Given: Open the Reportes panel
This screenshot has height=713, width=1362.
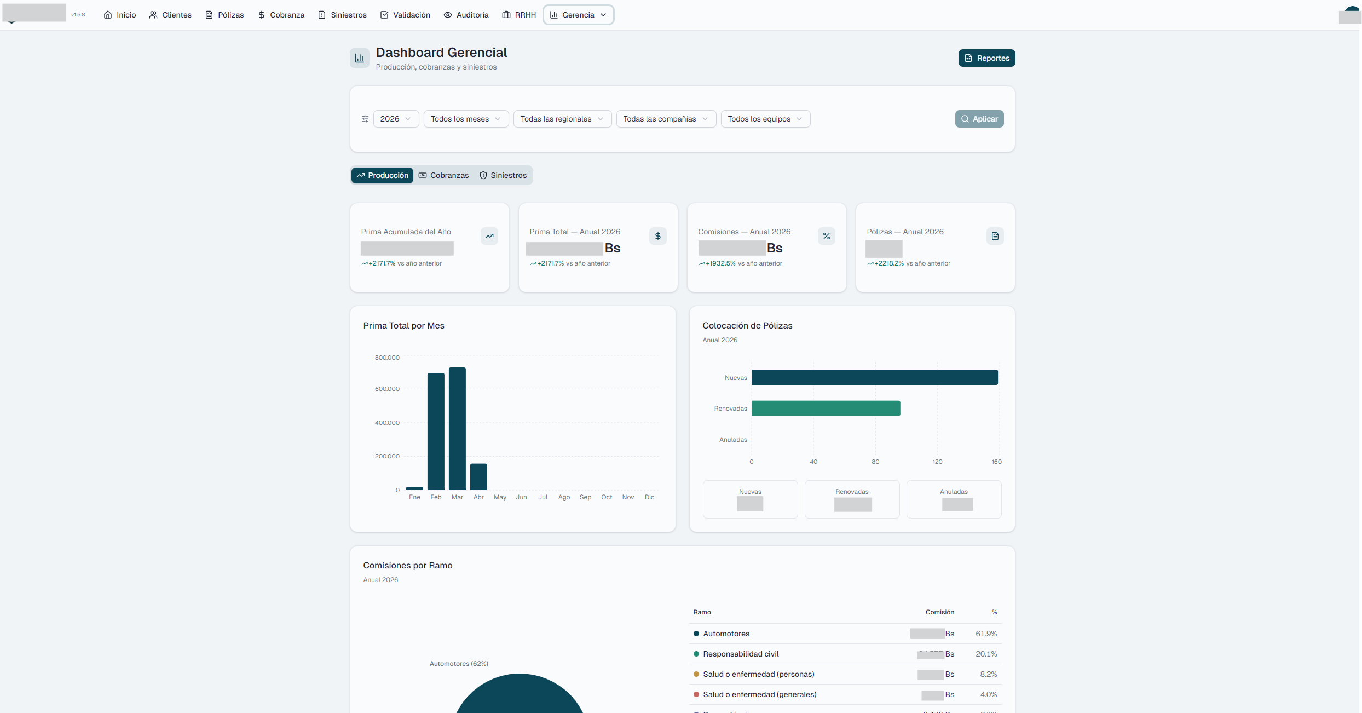Looking at the screenshot, I should coord(986,58).
